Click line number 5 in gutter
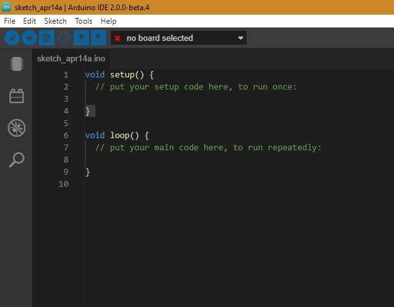394x307 pixels. pos(66,123)
